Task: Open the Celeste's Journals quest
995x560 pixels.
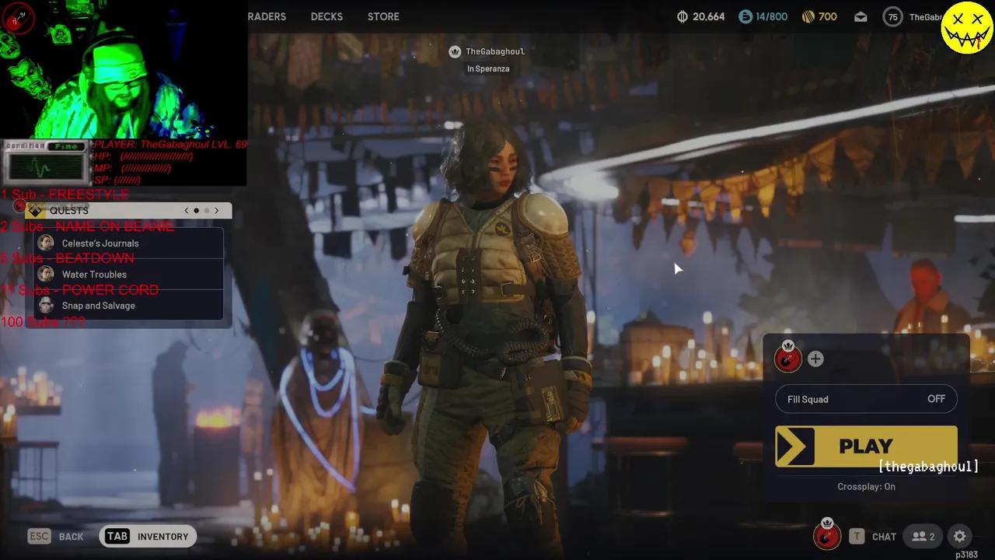Action: [x=129, y=243]
